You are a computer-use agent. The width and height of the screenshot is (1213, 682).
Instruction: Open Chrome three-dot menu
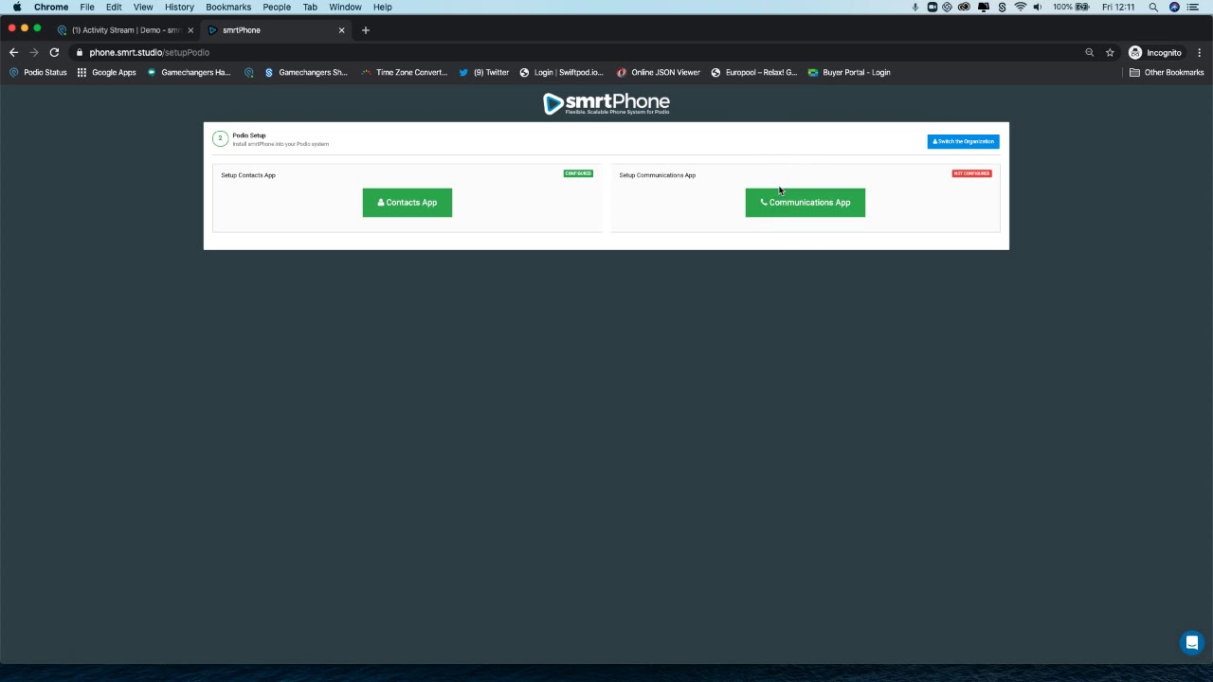click(1200, 53)
